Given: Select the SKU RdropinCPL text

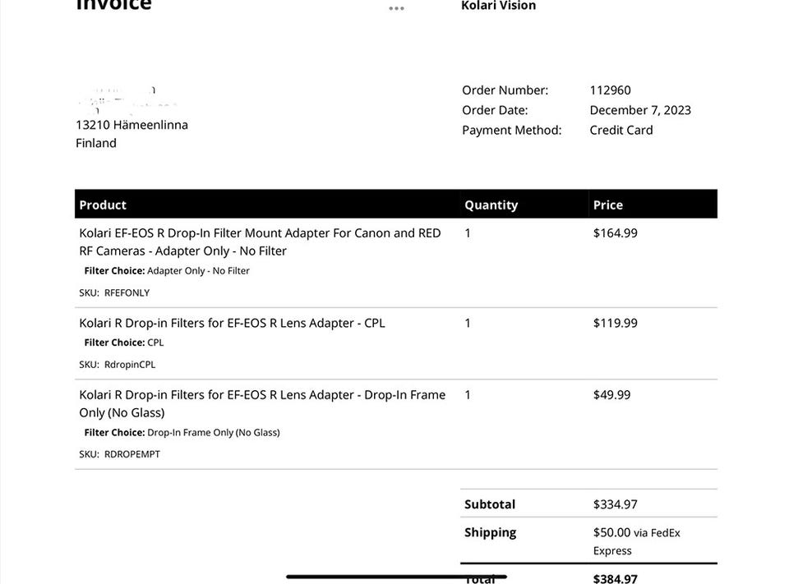Looking at the screenshot, I should click(x=117, y=365).
